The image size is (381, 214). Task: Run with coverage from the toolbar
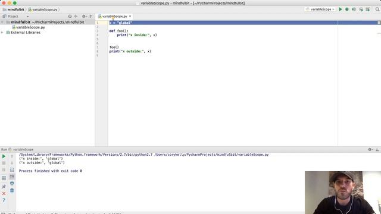[354, 10]
